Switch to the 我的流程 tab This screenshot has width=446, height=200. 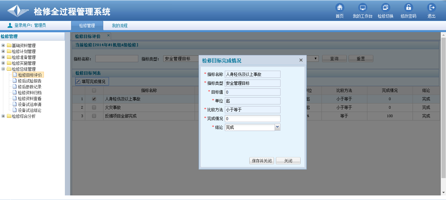click(120, 26)
